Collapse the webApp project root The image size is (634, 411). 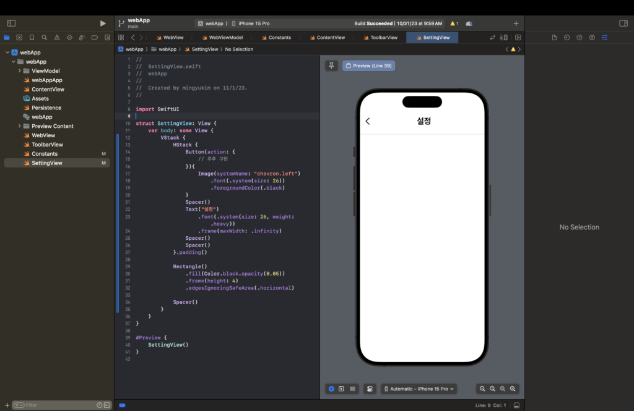[x=7, y=53]
